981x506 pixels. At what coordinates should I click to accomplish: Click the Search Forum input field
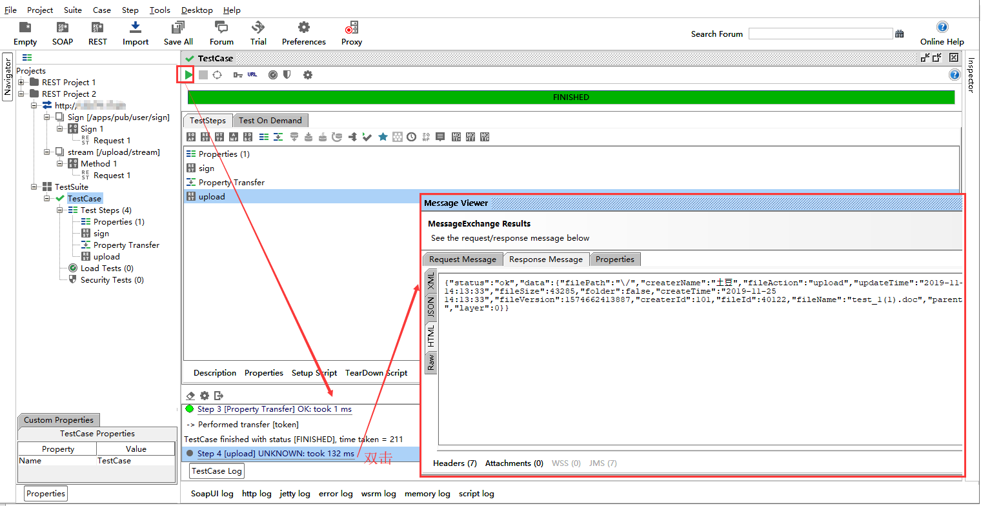[820, 34]
